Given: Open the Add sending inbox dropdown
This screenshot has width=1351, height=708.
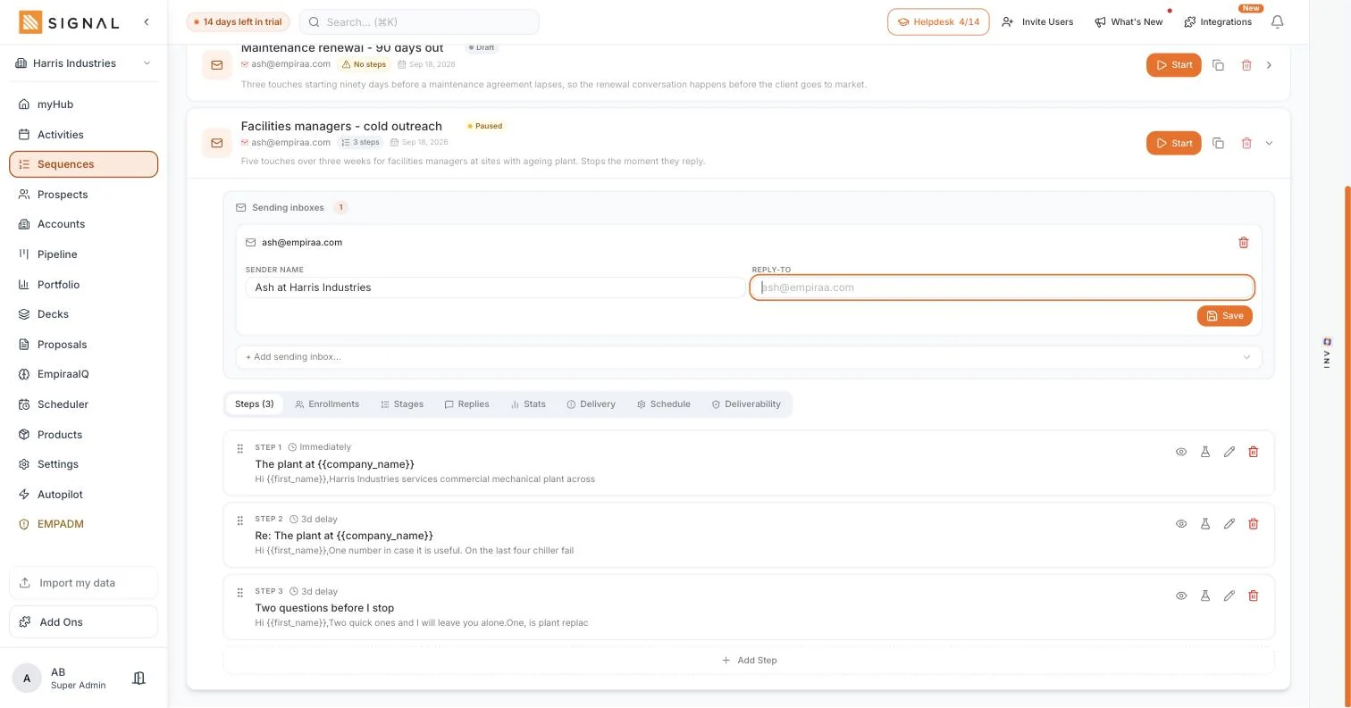Looking at the screenshot, I should 749,357.
